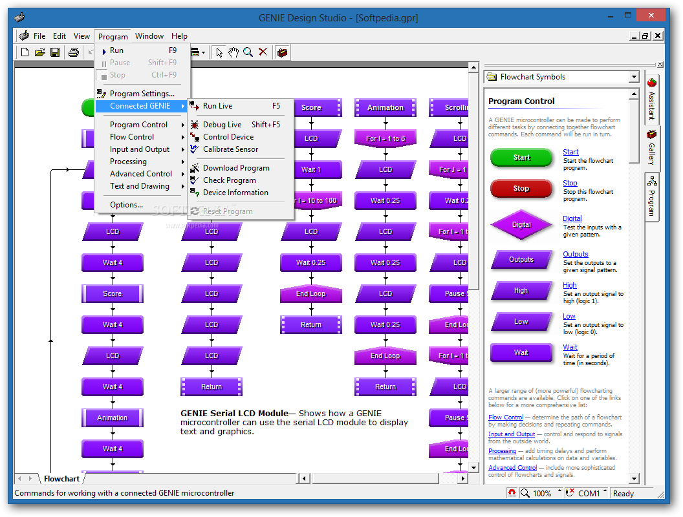Screen dimensions: 683x517
Task: Open the Edit menu
Action: point(60,36)
